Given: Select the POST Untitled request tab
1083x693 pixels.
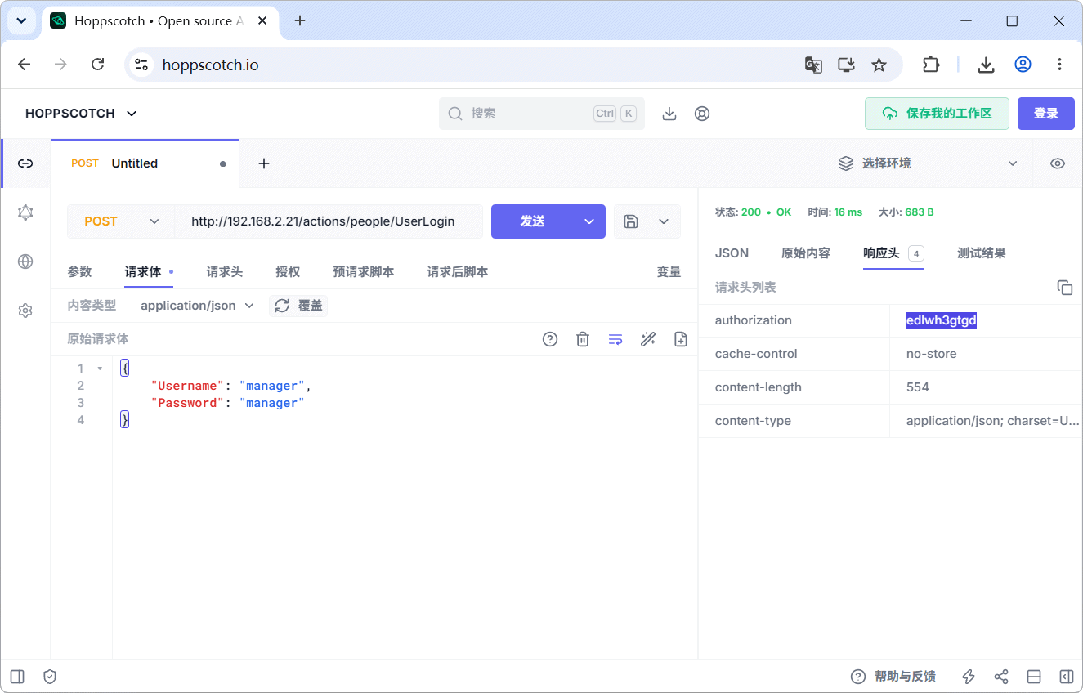Looking at the screenshot, I should click(145, 163).
